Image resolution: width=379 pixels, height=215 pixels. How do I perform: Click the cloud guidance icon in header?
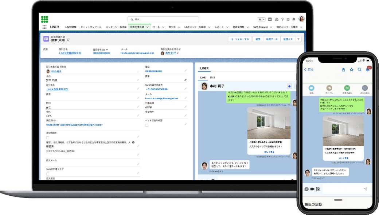point(277,19)
